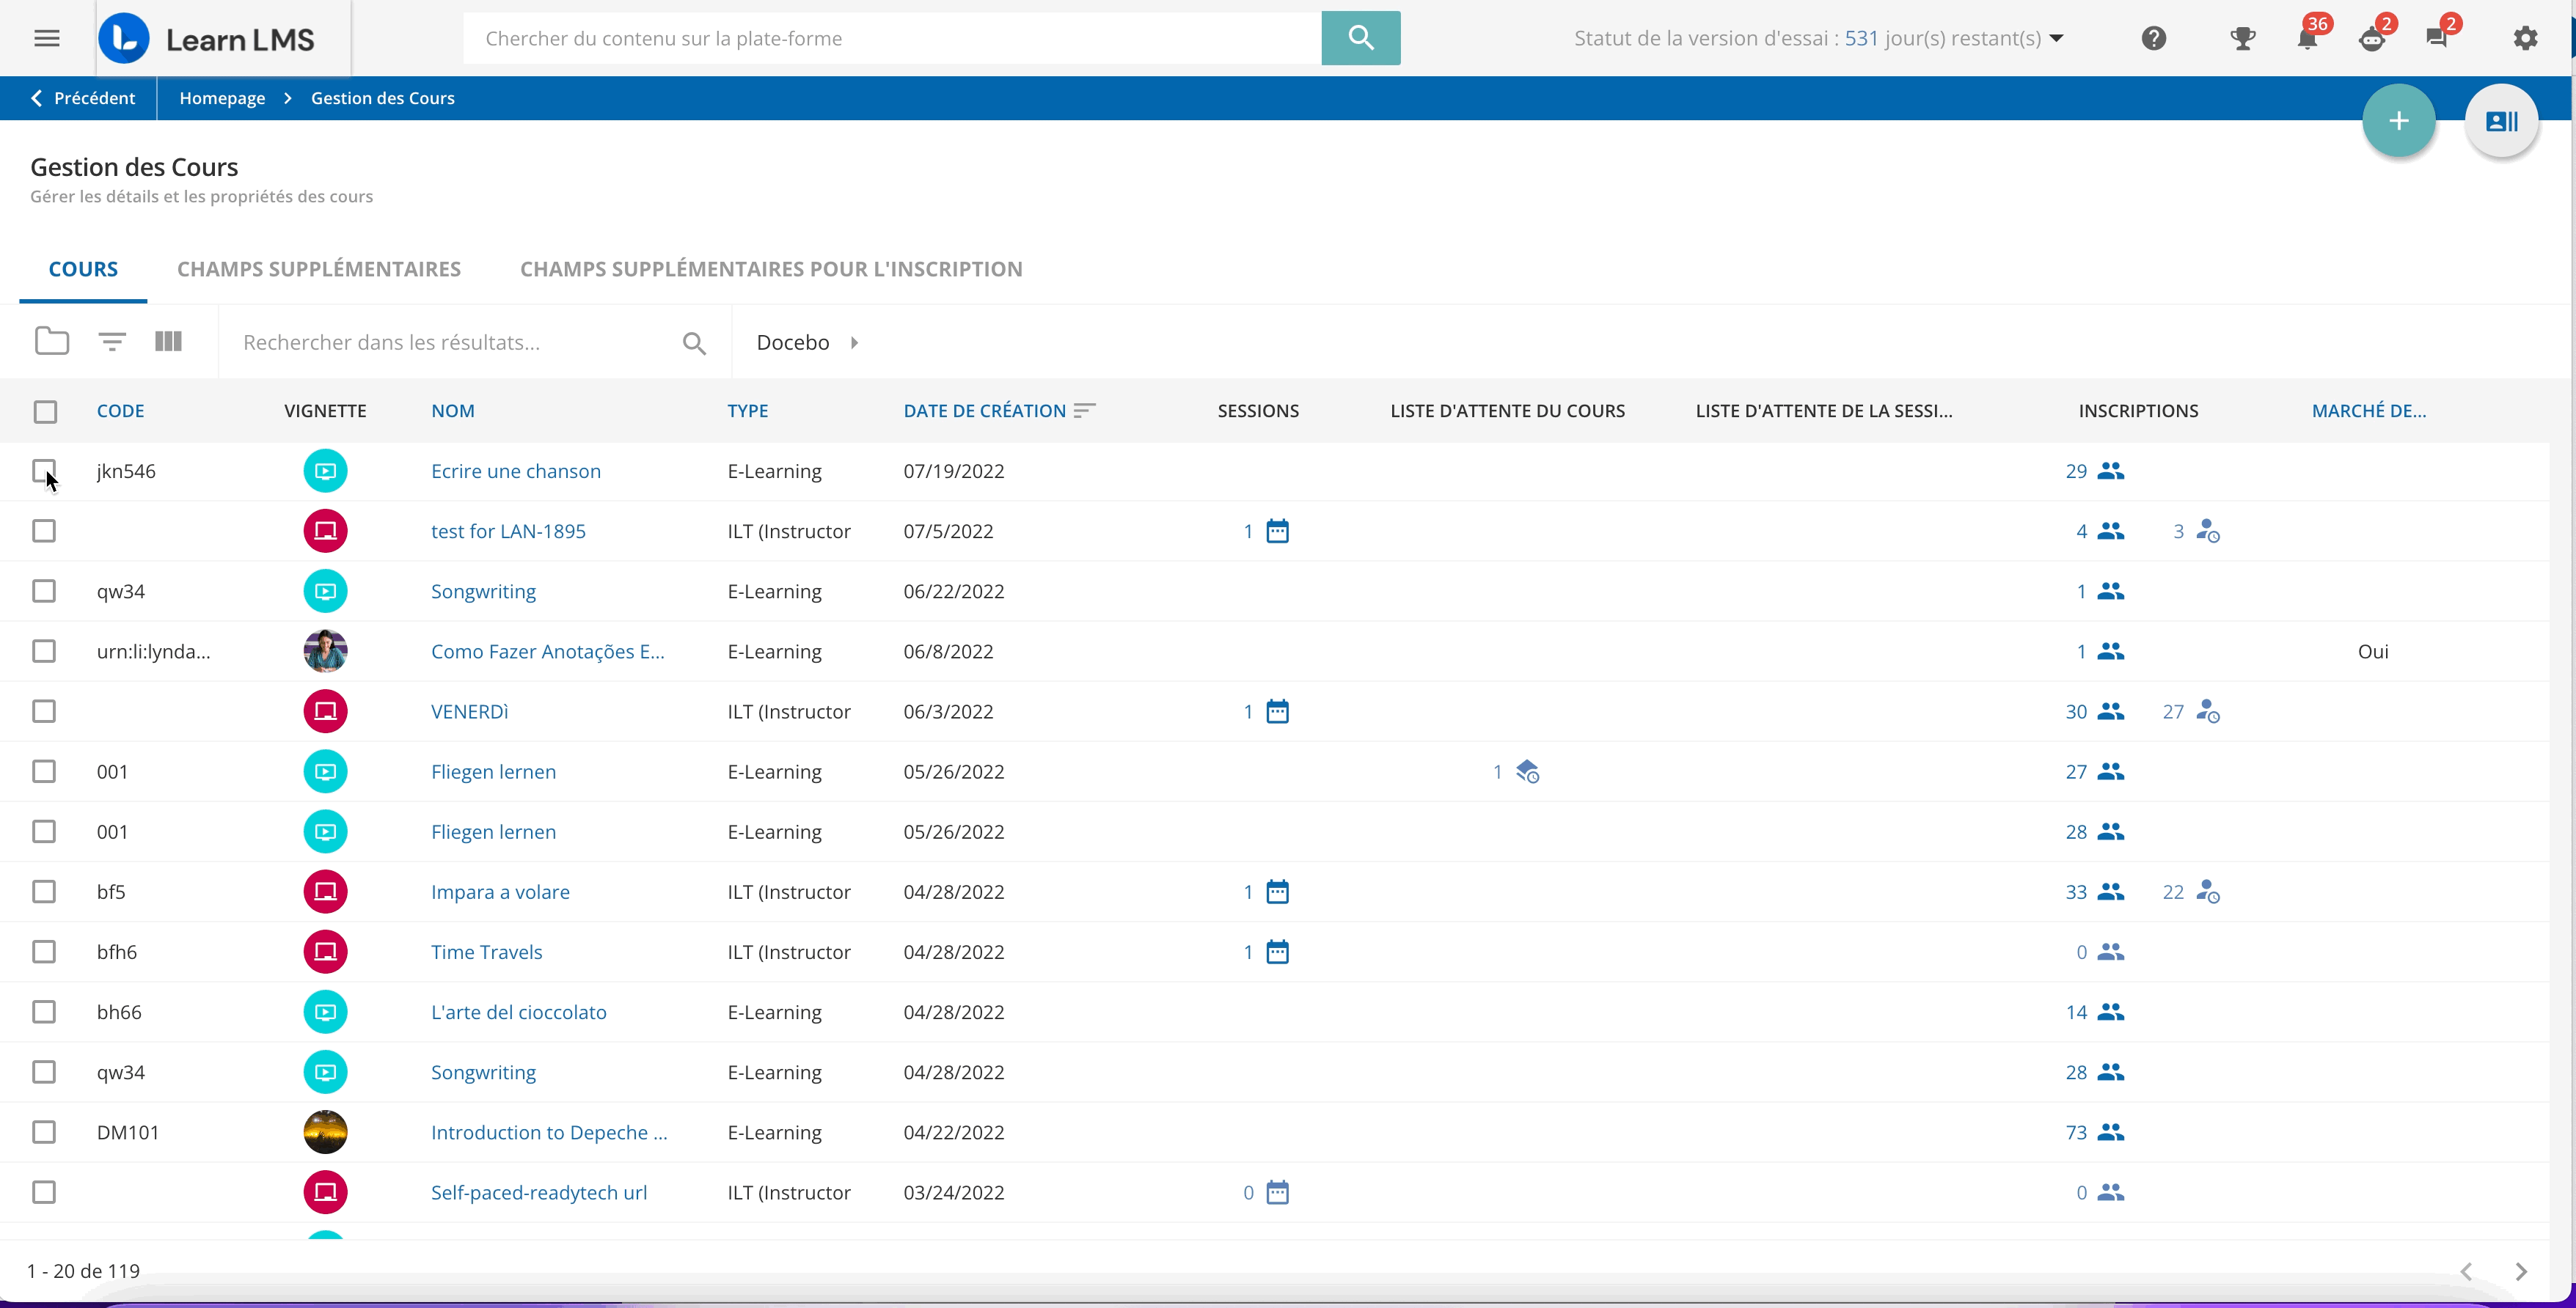Sort by the Type column header

click(x=748, y=411)
